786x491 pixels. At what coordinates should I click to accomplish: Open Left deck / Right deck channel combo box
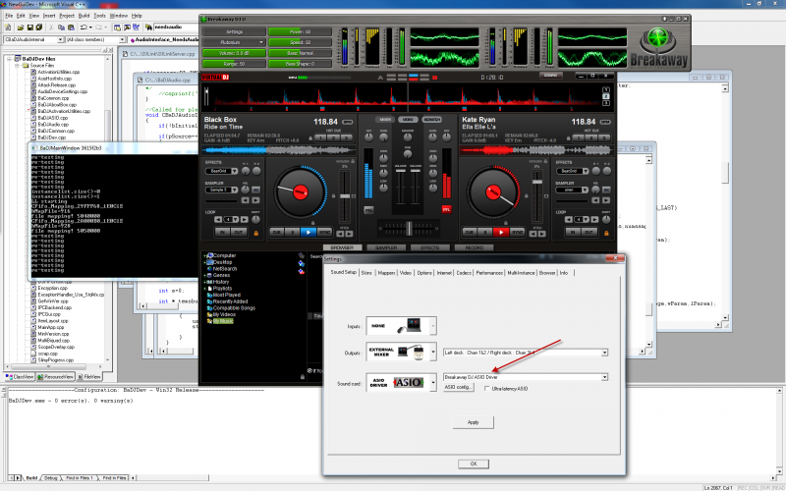click(526, 353)
